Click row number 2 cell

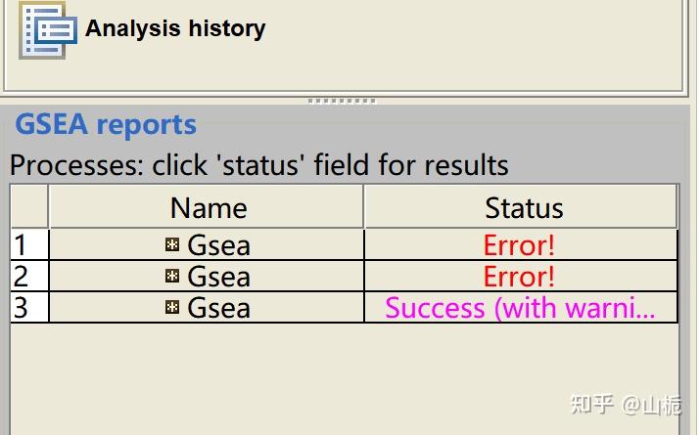[x=28, y=276]
